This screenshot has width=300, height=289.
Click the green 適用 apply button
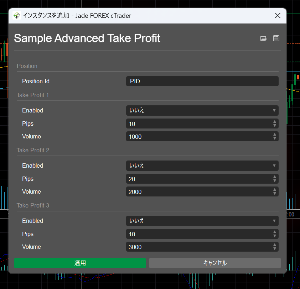click(80, 263)
